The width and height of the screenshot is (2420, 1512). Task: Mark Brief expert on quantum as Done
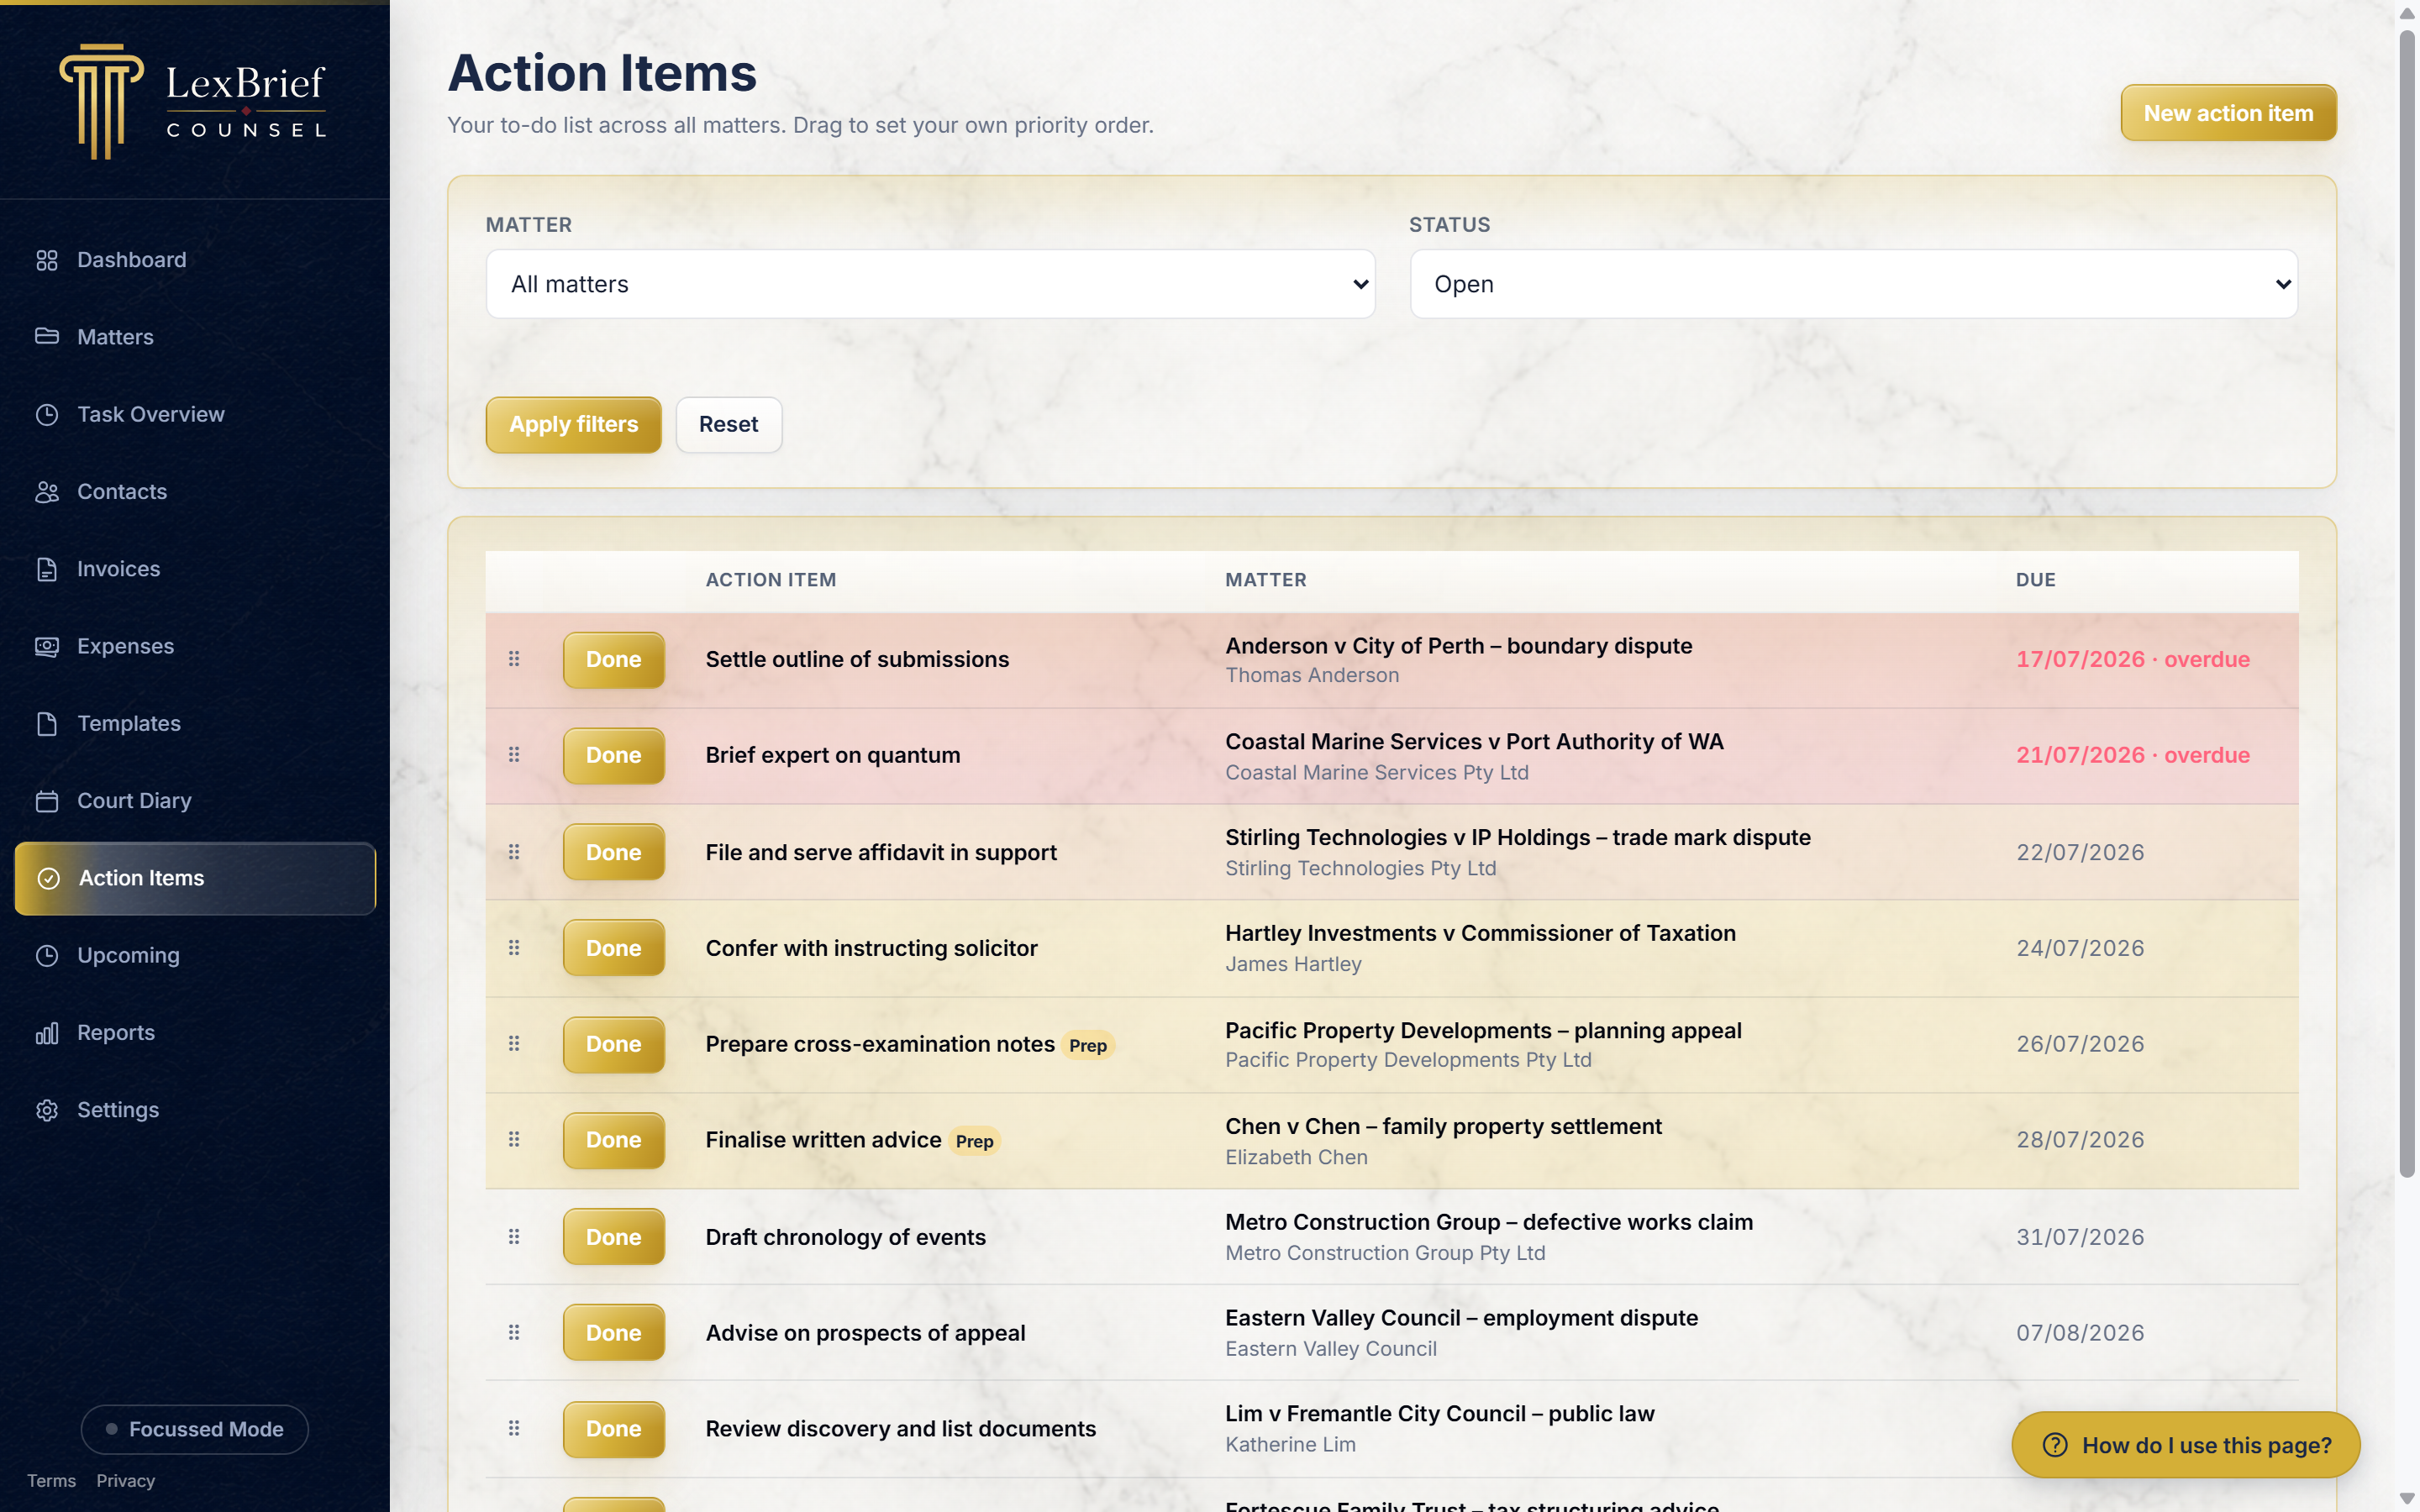[613, 755]
